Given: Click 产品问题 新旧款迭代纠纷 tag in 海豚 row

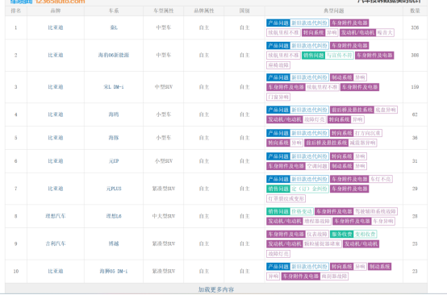Looking at the screenshot, I should tap(298, 133).
